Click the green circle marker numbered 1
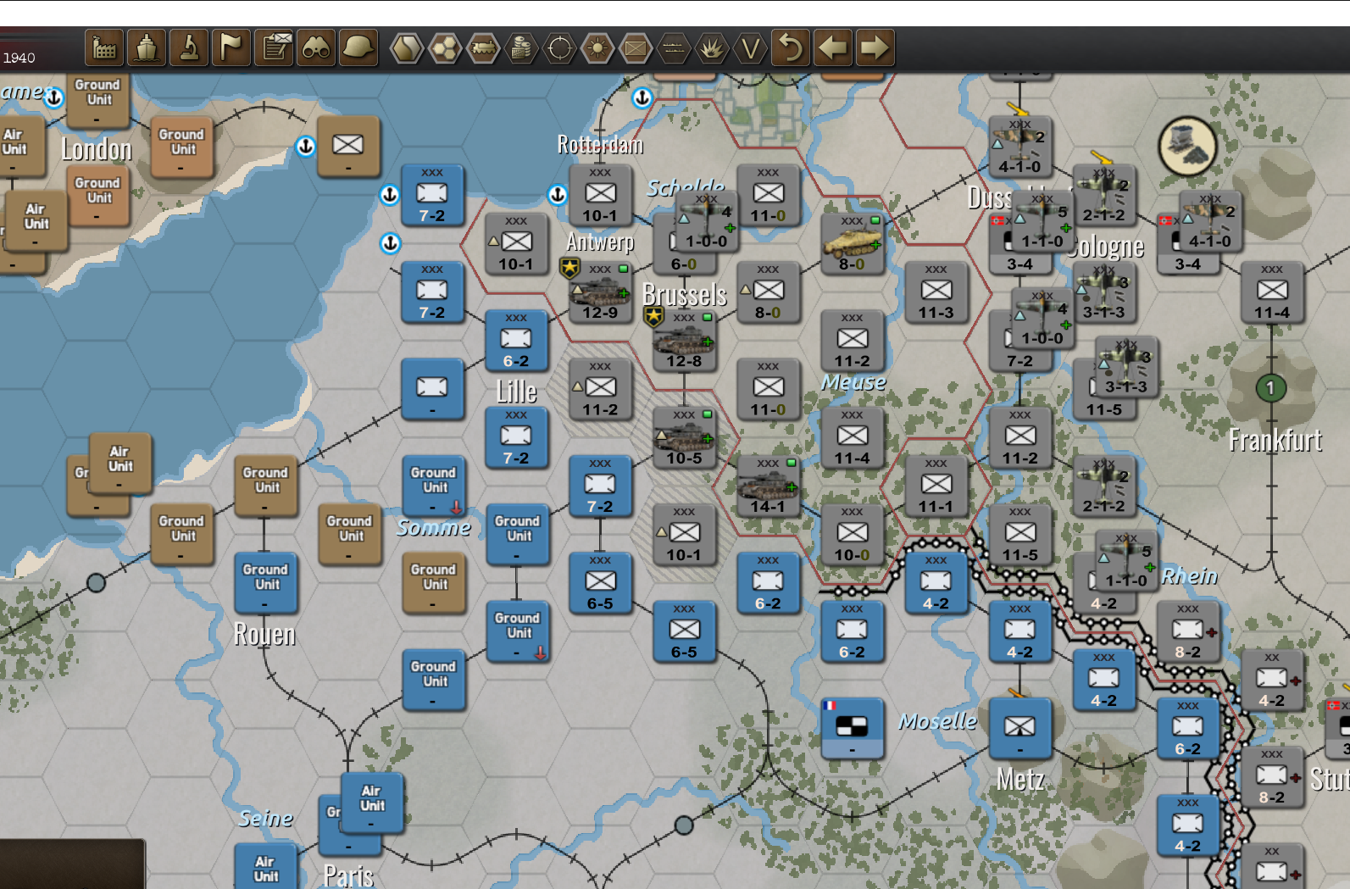 pyautogui.click(x=1270, y=388)
